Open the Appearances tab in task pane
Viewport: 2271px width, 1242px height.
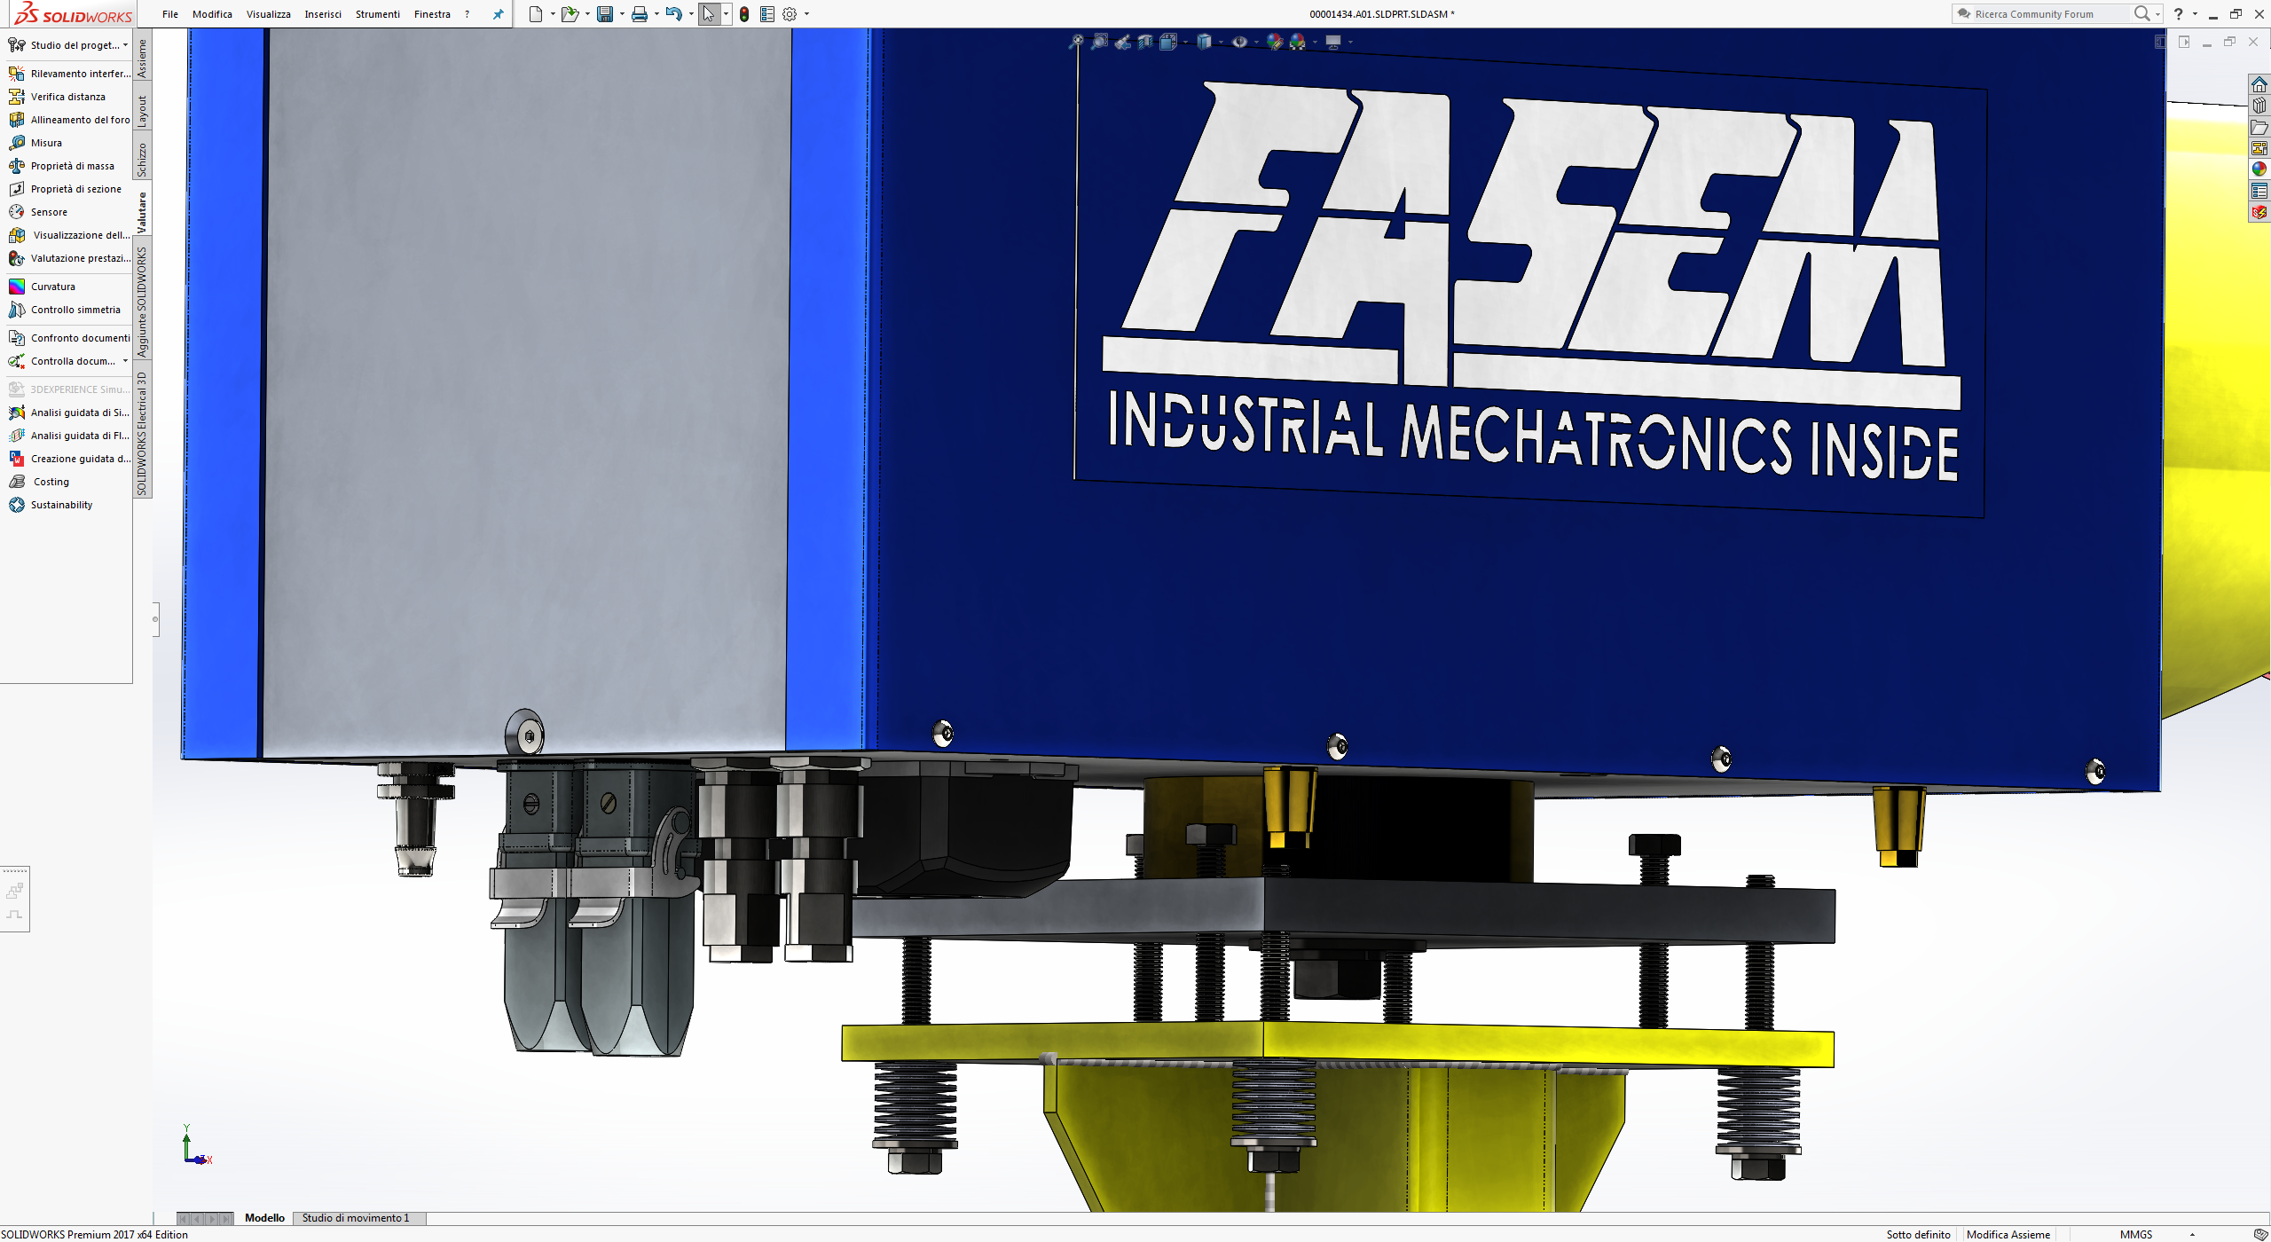2259,169
